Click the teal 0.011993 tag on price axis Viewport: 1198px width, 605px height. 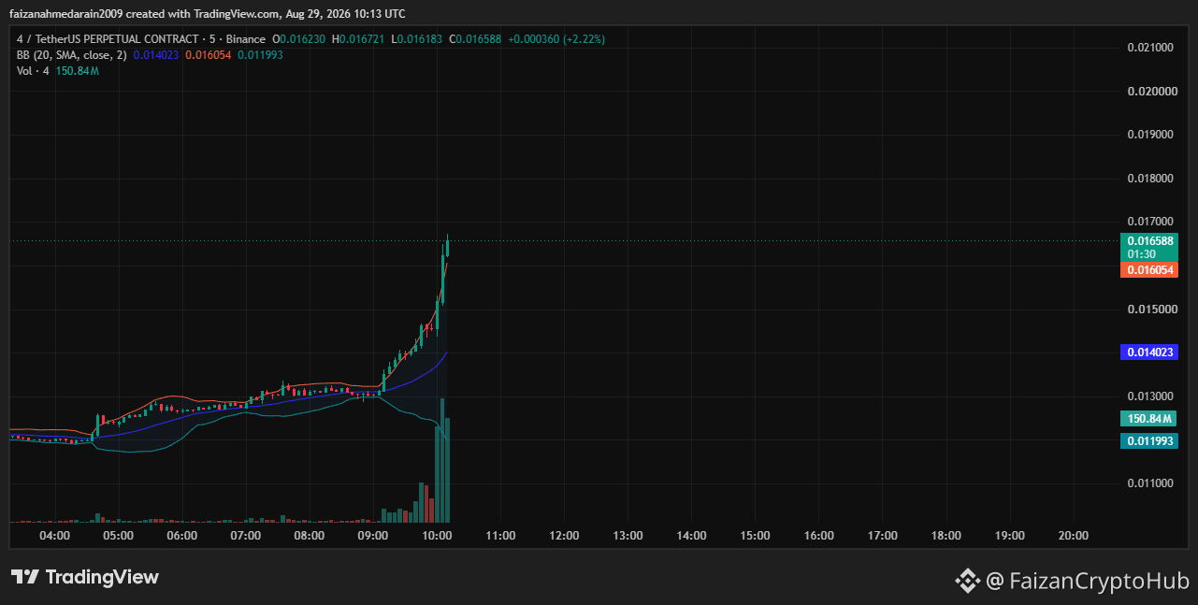click(1149, 440)
